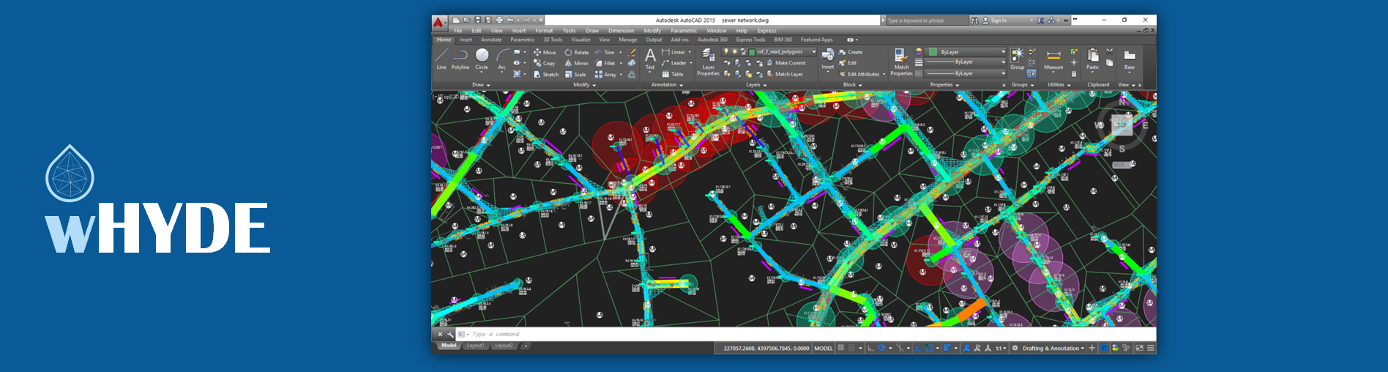
Task: Click the Measure tool
Action: (1053, 59)
